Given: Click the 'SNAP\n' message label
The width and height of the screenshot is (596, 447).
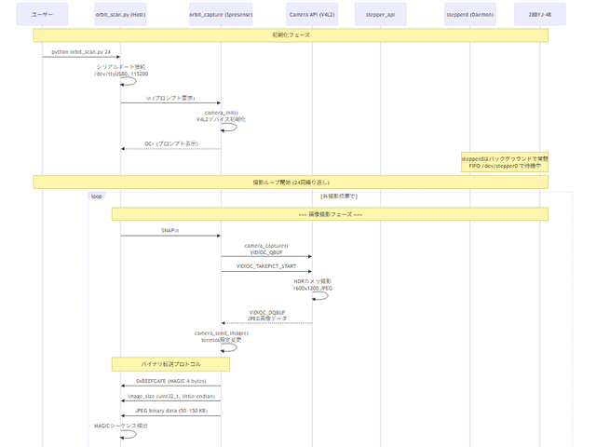Looking at the screenshot, I should [x=169, y=231].
